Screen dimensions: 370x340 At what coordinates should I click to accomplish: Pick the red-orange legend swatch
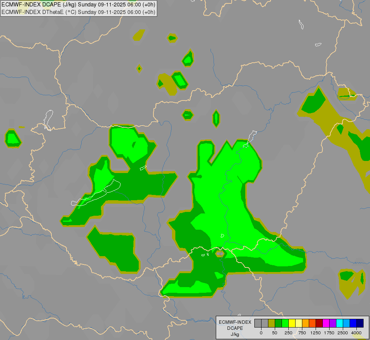(313, 323)
